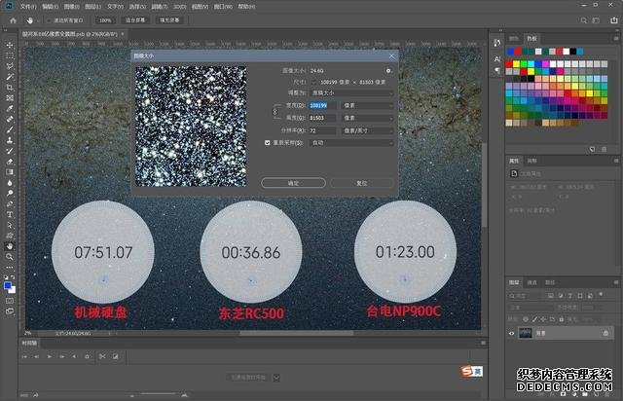This screenshot has height=401, width=623.
Task: Pick the yellow swatch in first grid row
Action: point(516,64)
